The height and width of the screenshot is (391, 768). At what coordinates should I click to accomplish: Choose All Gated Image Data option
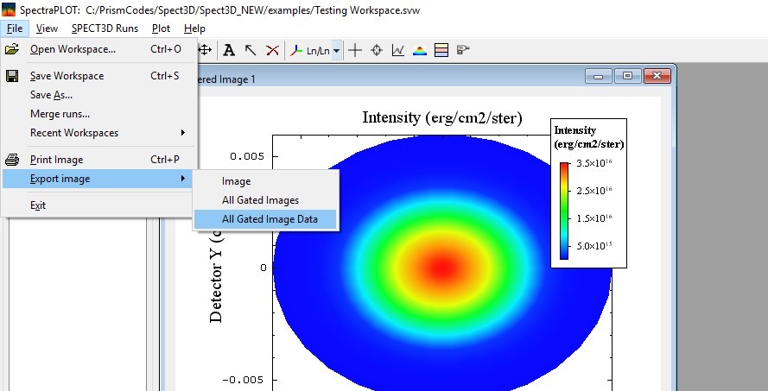click(270, 219)
